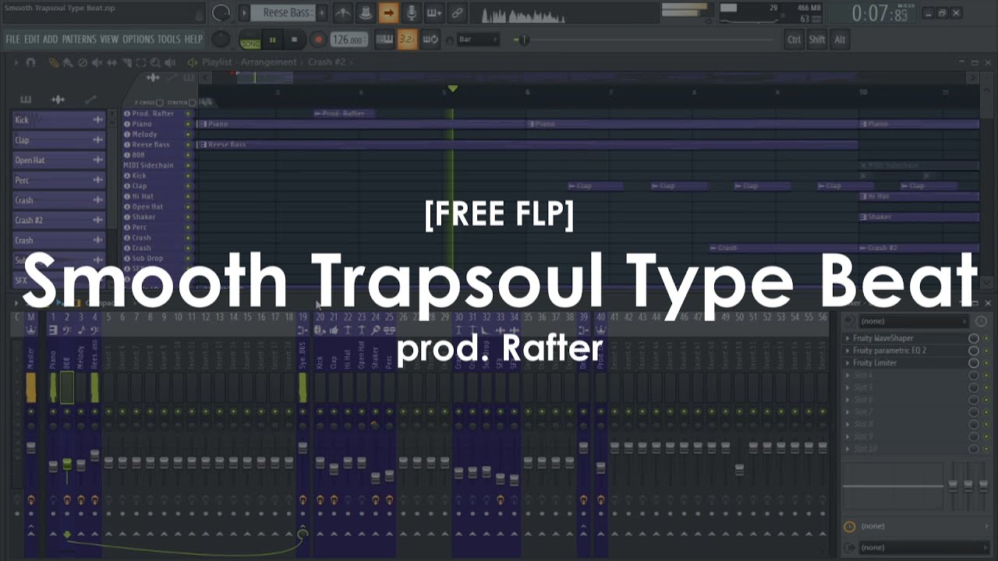Viewport: 998px width, 561px height.
Task: Click the Shift modifier button
Action: click(816, 40)
